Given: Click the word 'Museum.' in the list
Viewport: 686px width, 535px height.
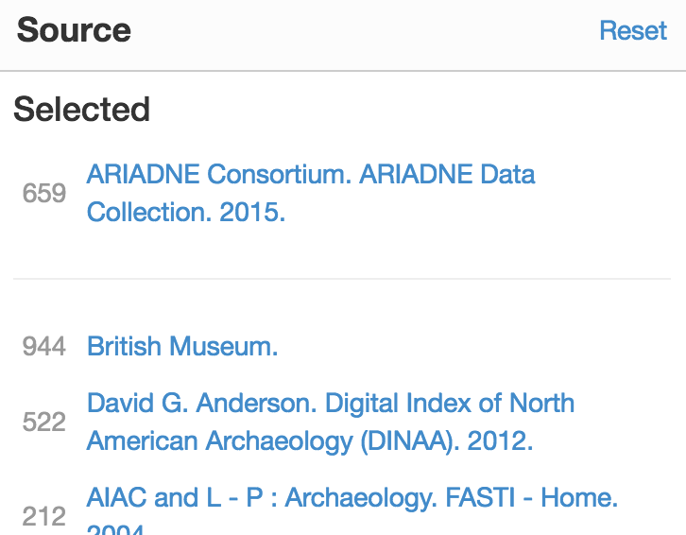Looking at the screenshot, I should (224, 346).
